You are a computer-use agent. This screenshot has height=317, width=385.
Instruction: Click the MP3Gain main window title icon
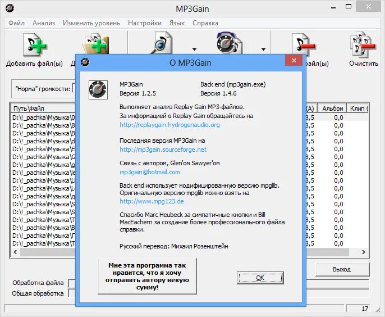(10, 8)
